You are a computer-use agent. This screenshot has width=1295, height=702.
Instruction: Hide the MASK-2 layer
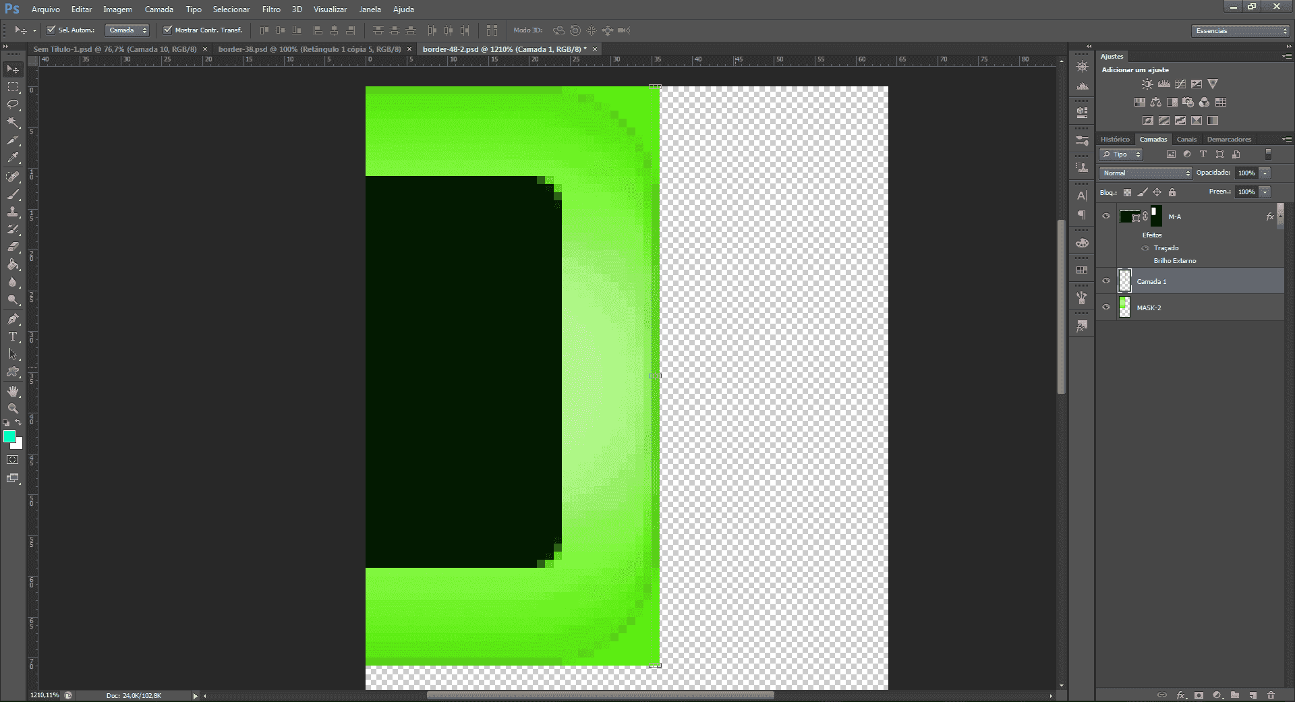click(x=1106, y=308)
